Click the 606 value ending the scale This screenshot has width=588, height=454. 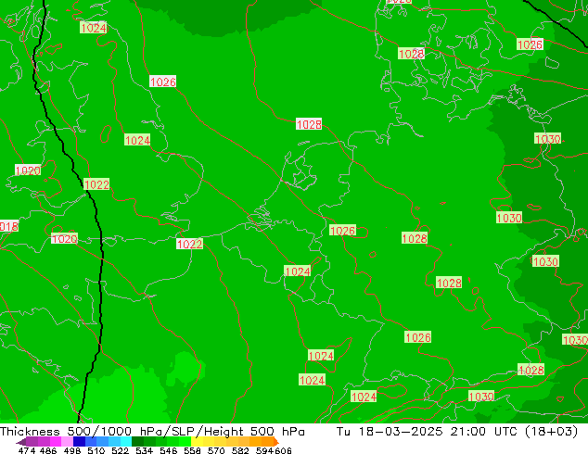pyautogui.click(x=283, y=450)
